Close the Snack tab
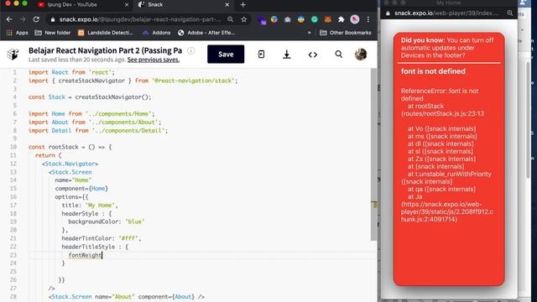Viewport: 537px width, 302px height. (x=227, y=5)
